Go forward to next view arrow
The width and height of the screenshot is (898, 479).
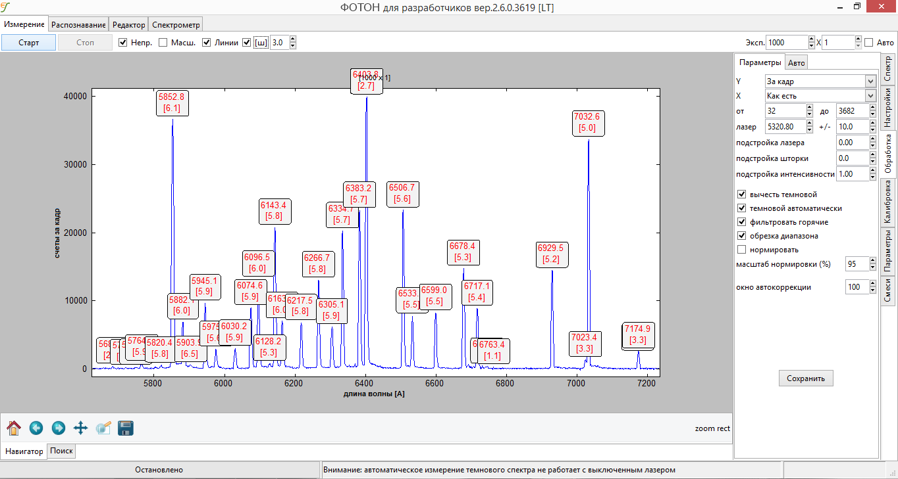point(58,428)
